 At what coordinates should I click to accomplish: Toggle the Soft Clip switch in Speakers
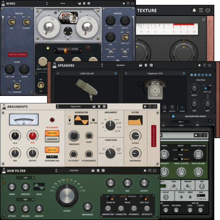click(x=207, y=88)
